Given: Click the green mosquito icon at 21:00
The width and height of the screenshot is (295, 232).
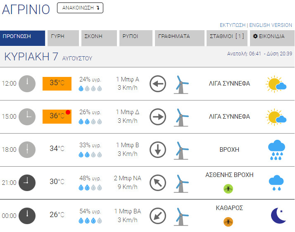Looking at the screenshot, I should point(228,189).
